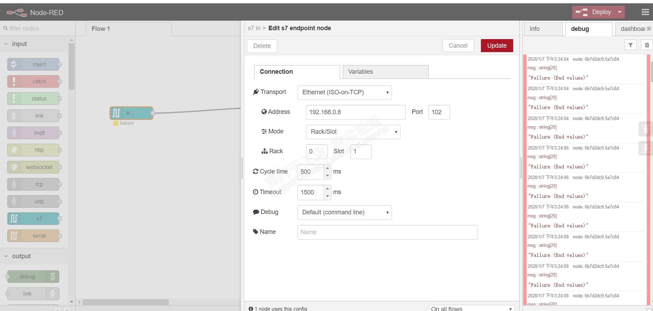Click the Port input field

(x=439, y=112)
